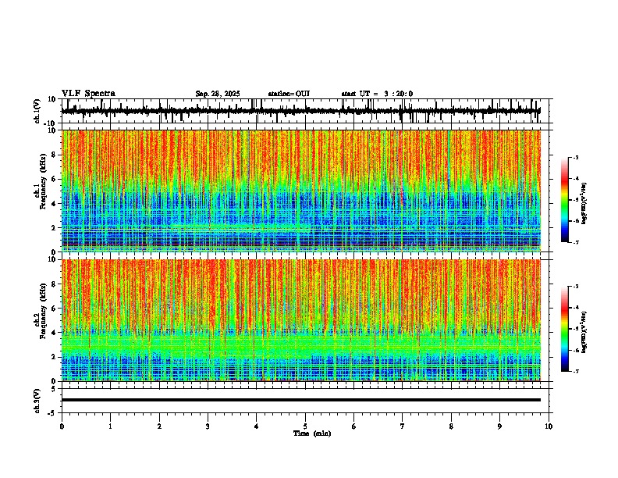Click the "5" tick on ch.3(V) axis

(x=55, y=389)
